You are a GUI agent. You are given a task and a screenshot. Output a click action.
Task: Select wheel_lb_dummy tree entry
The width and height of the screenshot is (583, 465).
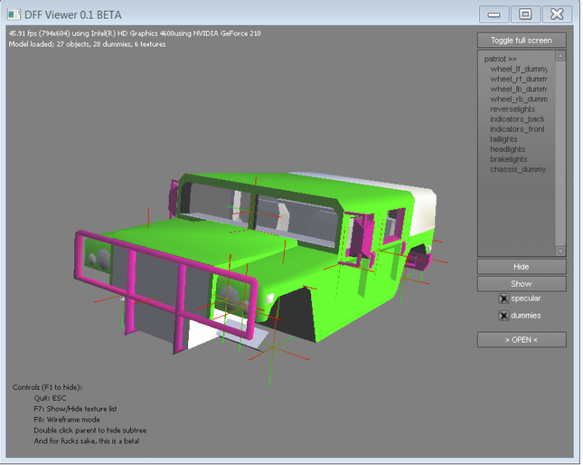pyautogui.click(x=519, y=89)
